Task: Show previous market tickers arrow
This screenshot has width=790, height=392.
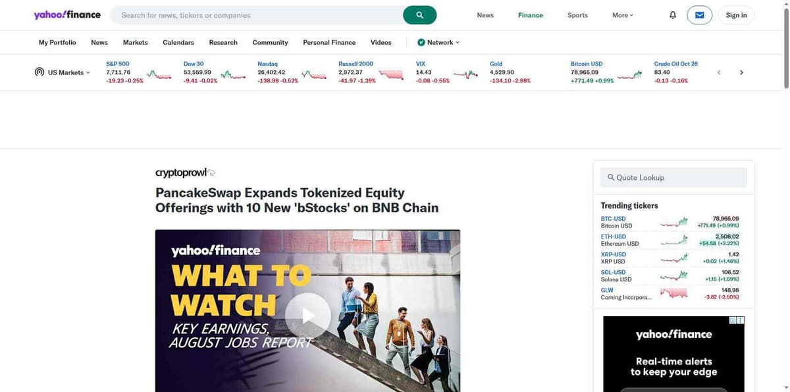Action: pyautogui.click(x=719, y=72)
